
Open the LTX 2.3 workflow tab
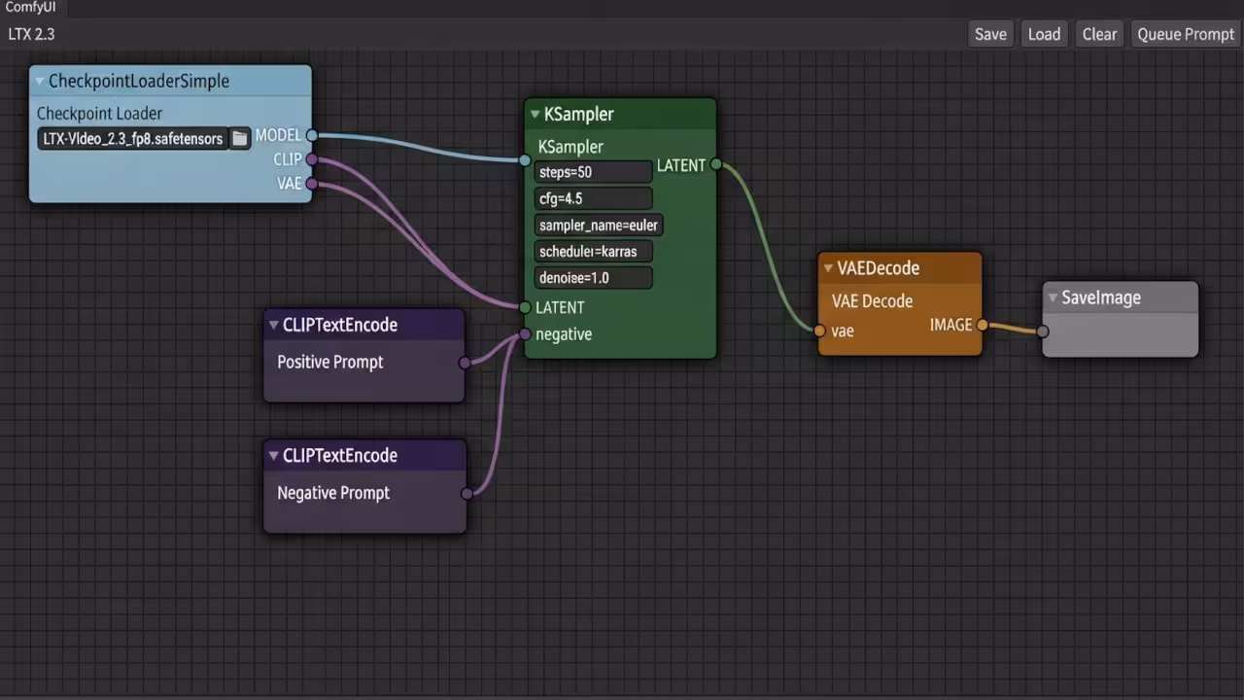tap(31, 34)
